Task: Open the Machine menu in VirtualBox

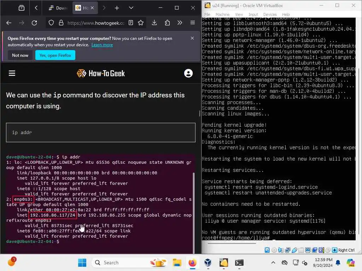Action: [223, 14]
